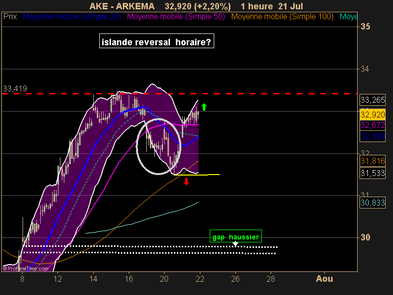Click the yellow 32,920 current price tag
This screenshot has height=295, width=393.
372,115
